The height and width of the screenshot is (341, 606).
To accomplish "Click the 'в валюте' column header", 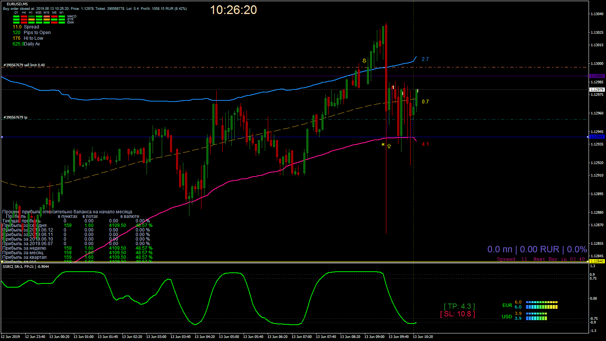I will click(130, 216).
